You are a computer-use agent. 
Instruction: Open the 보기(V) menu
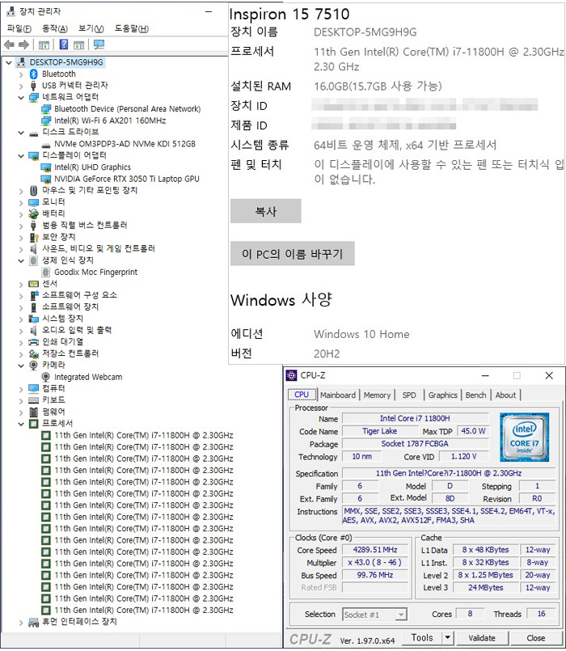(x=91, y=28)
